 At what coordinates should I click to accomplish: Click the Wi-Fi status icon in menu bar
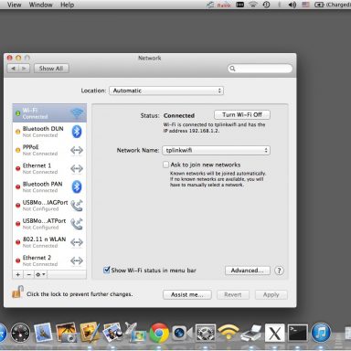253,5
